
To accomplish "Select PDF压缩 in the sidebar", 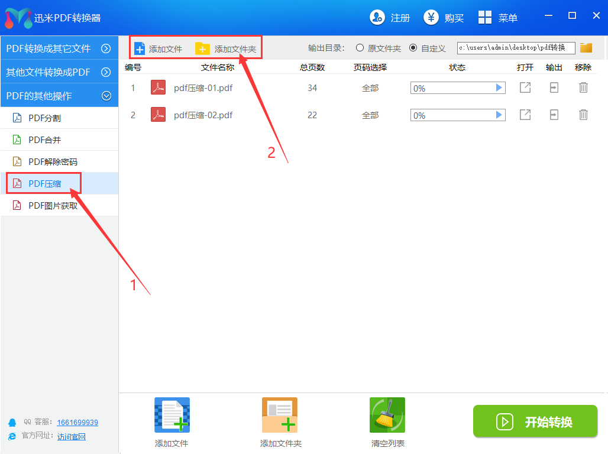I will click(59, 183).
